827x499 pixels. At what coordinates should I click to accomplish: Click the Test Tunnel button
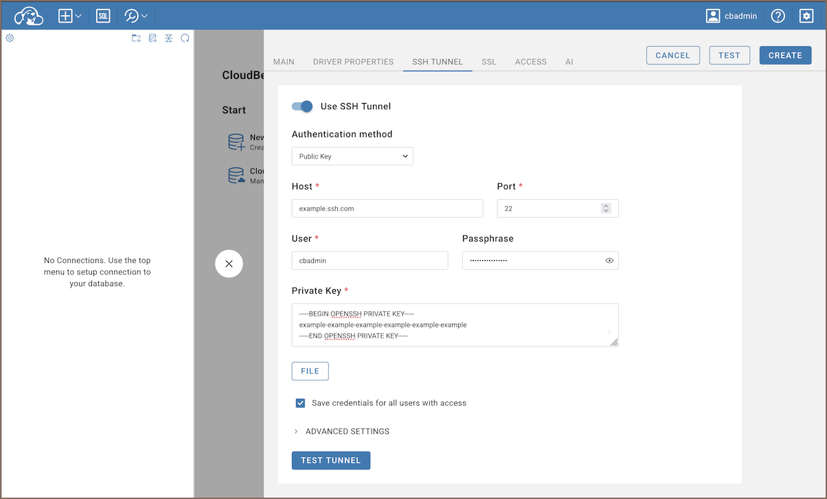pyautogui.click(x=330, y=461)
